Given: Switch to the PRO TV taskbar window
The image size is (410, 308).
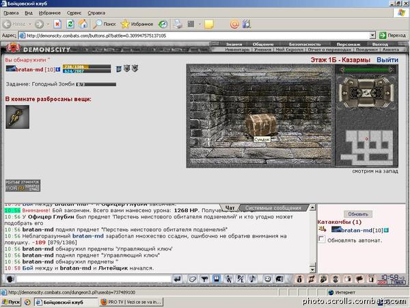Looking at the screenshot, I should tap(131, 302).
